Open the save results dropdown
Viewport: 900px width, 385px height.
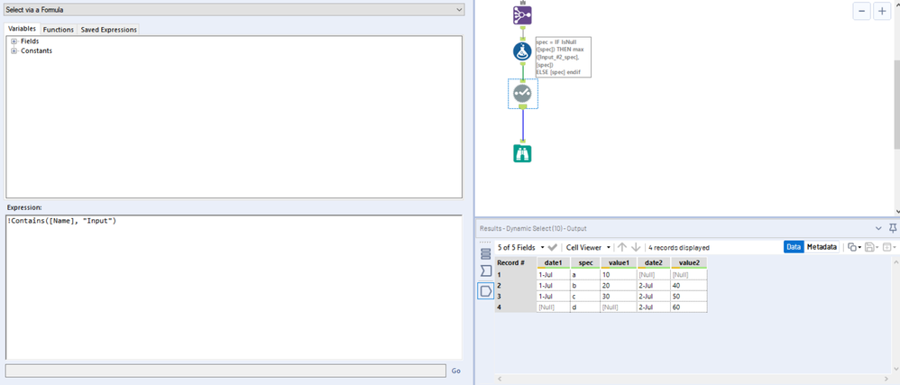[872, 247]
